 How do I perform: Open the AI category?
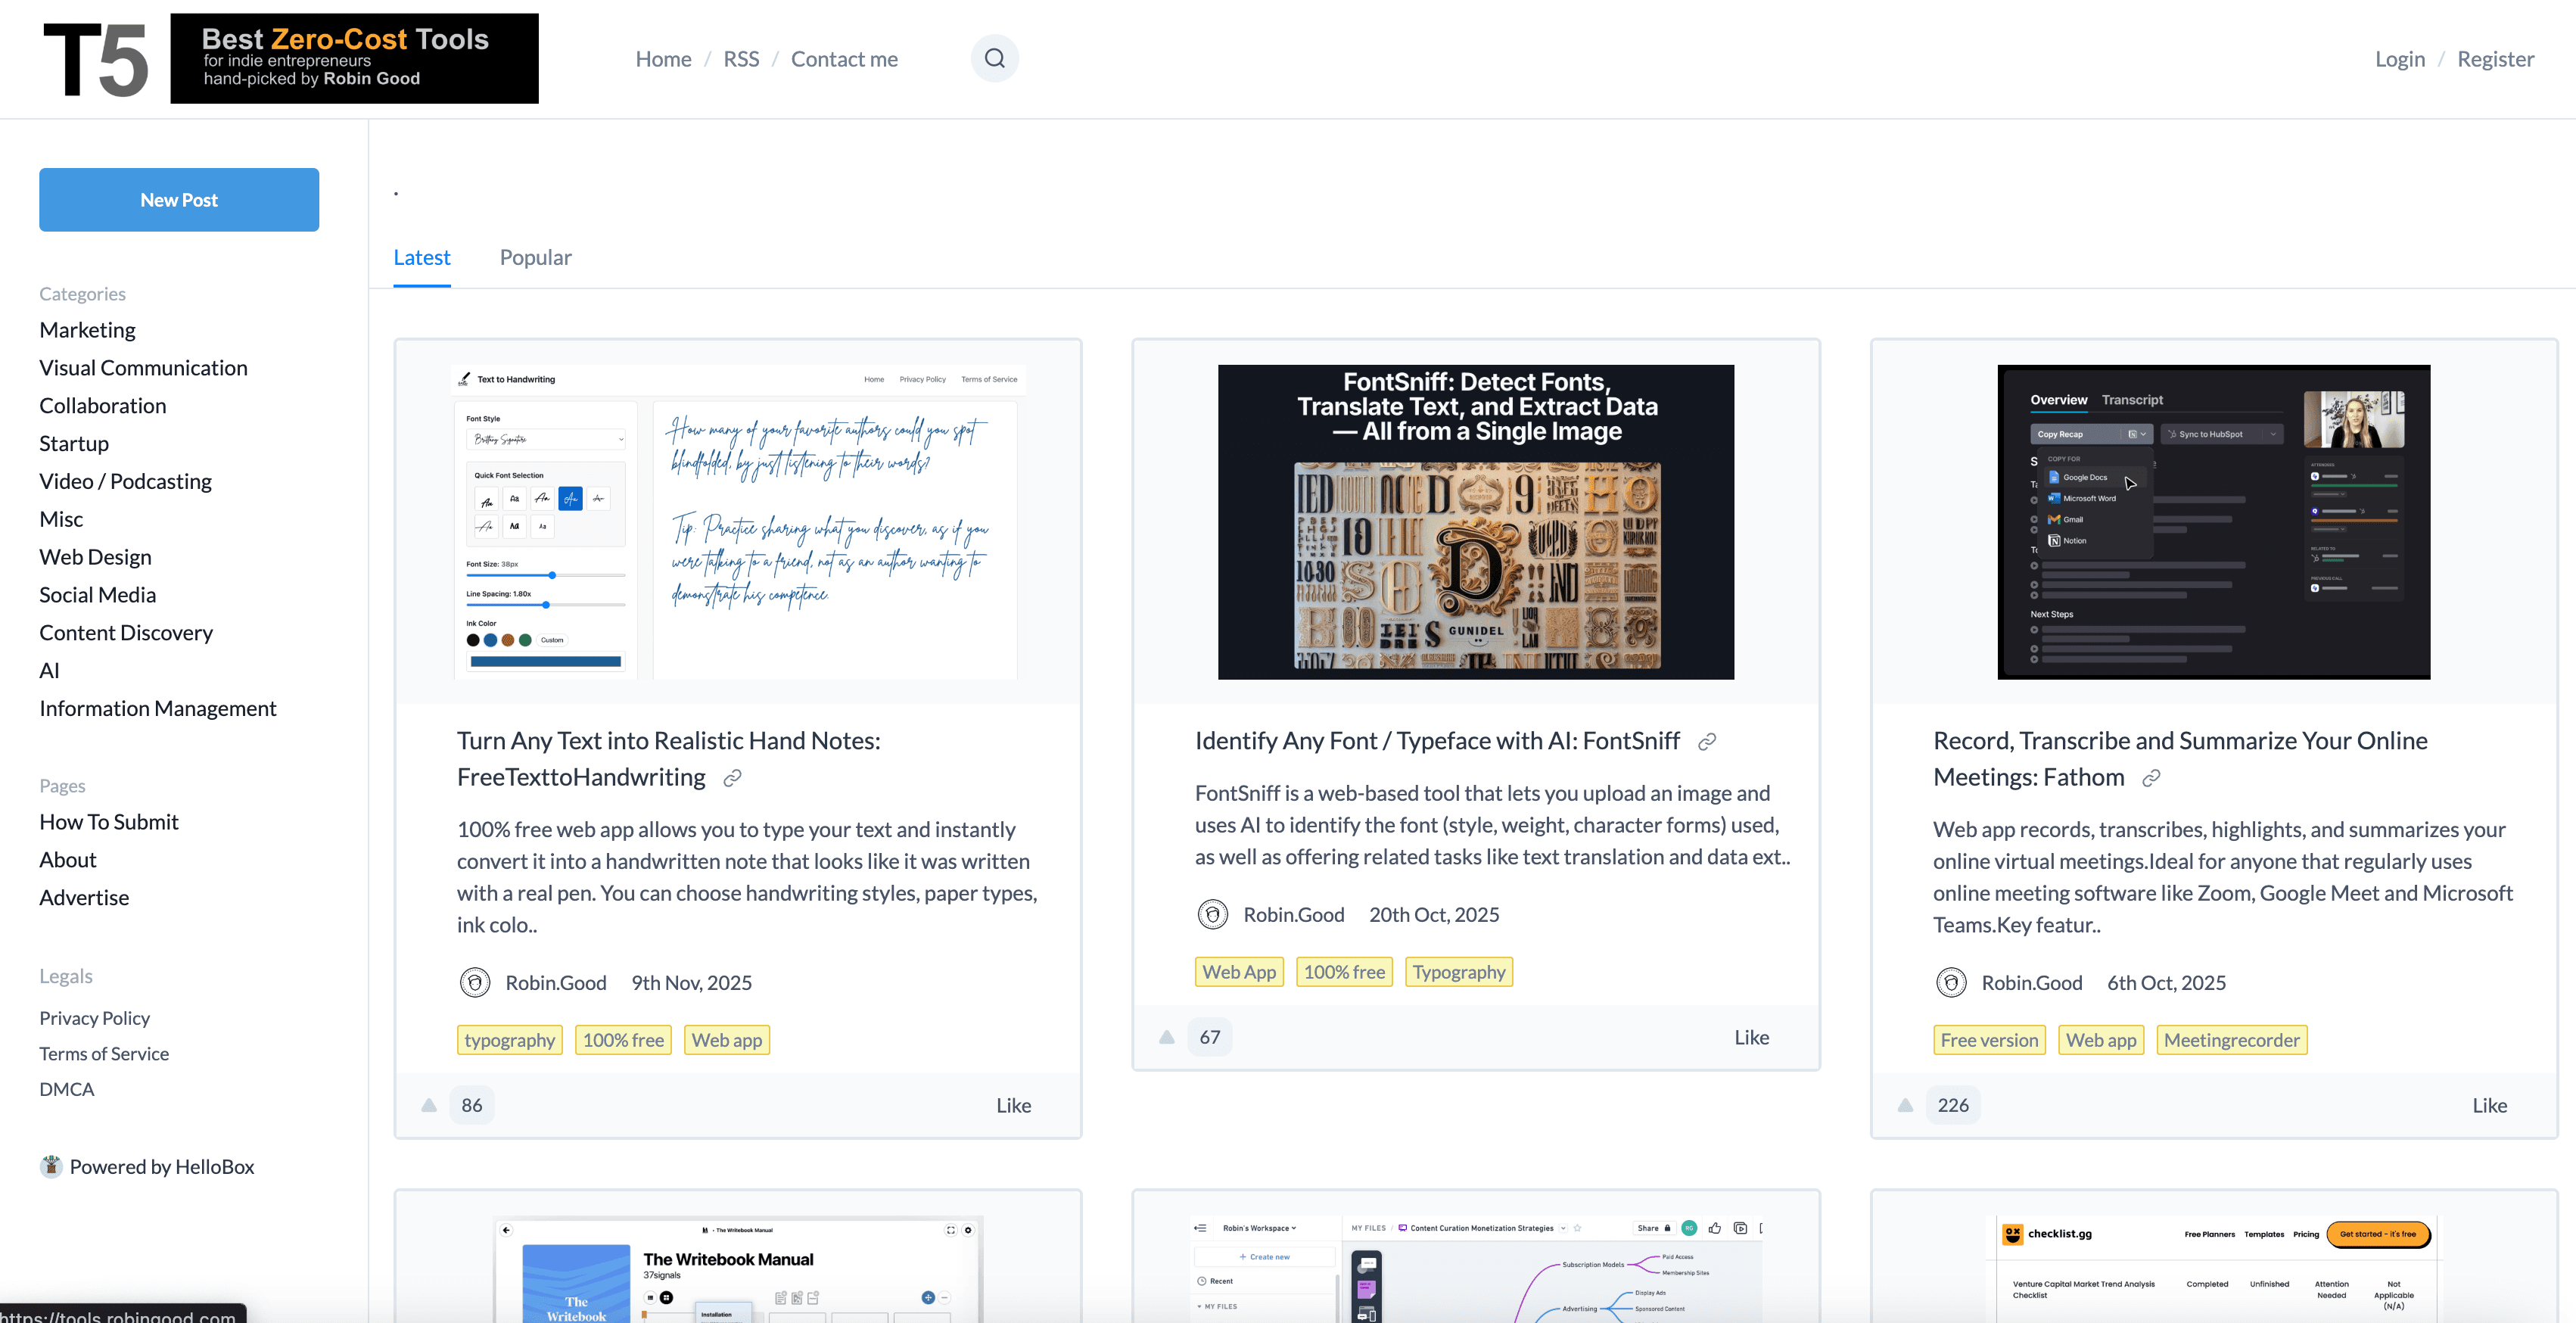(x=49, y=671)
